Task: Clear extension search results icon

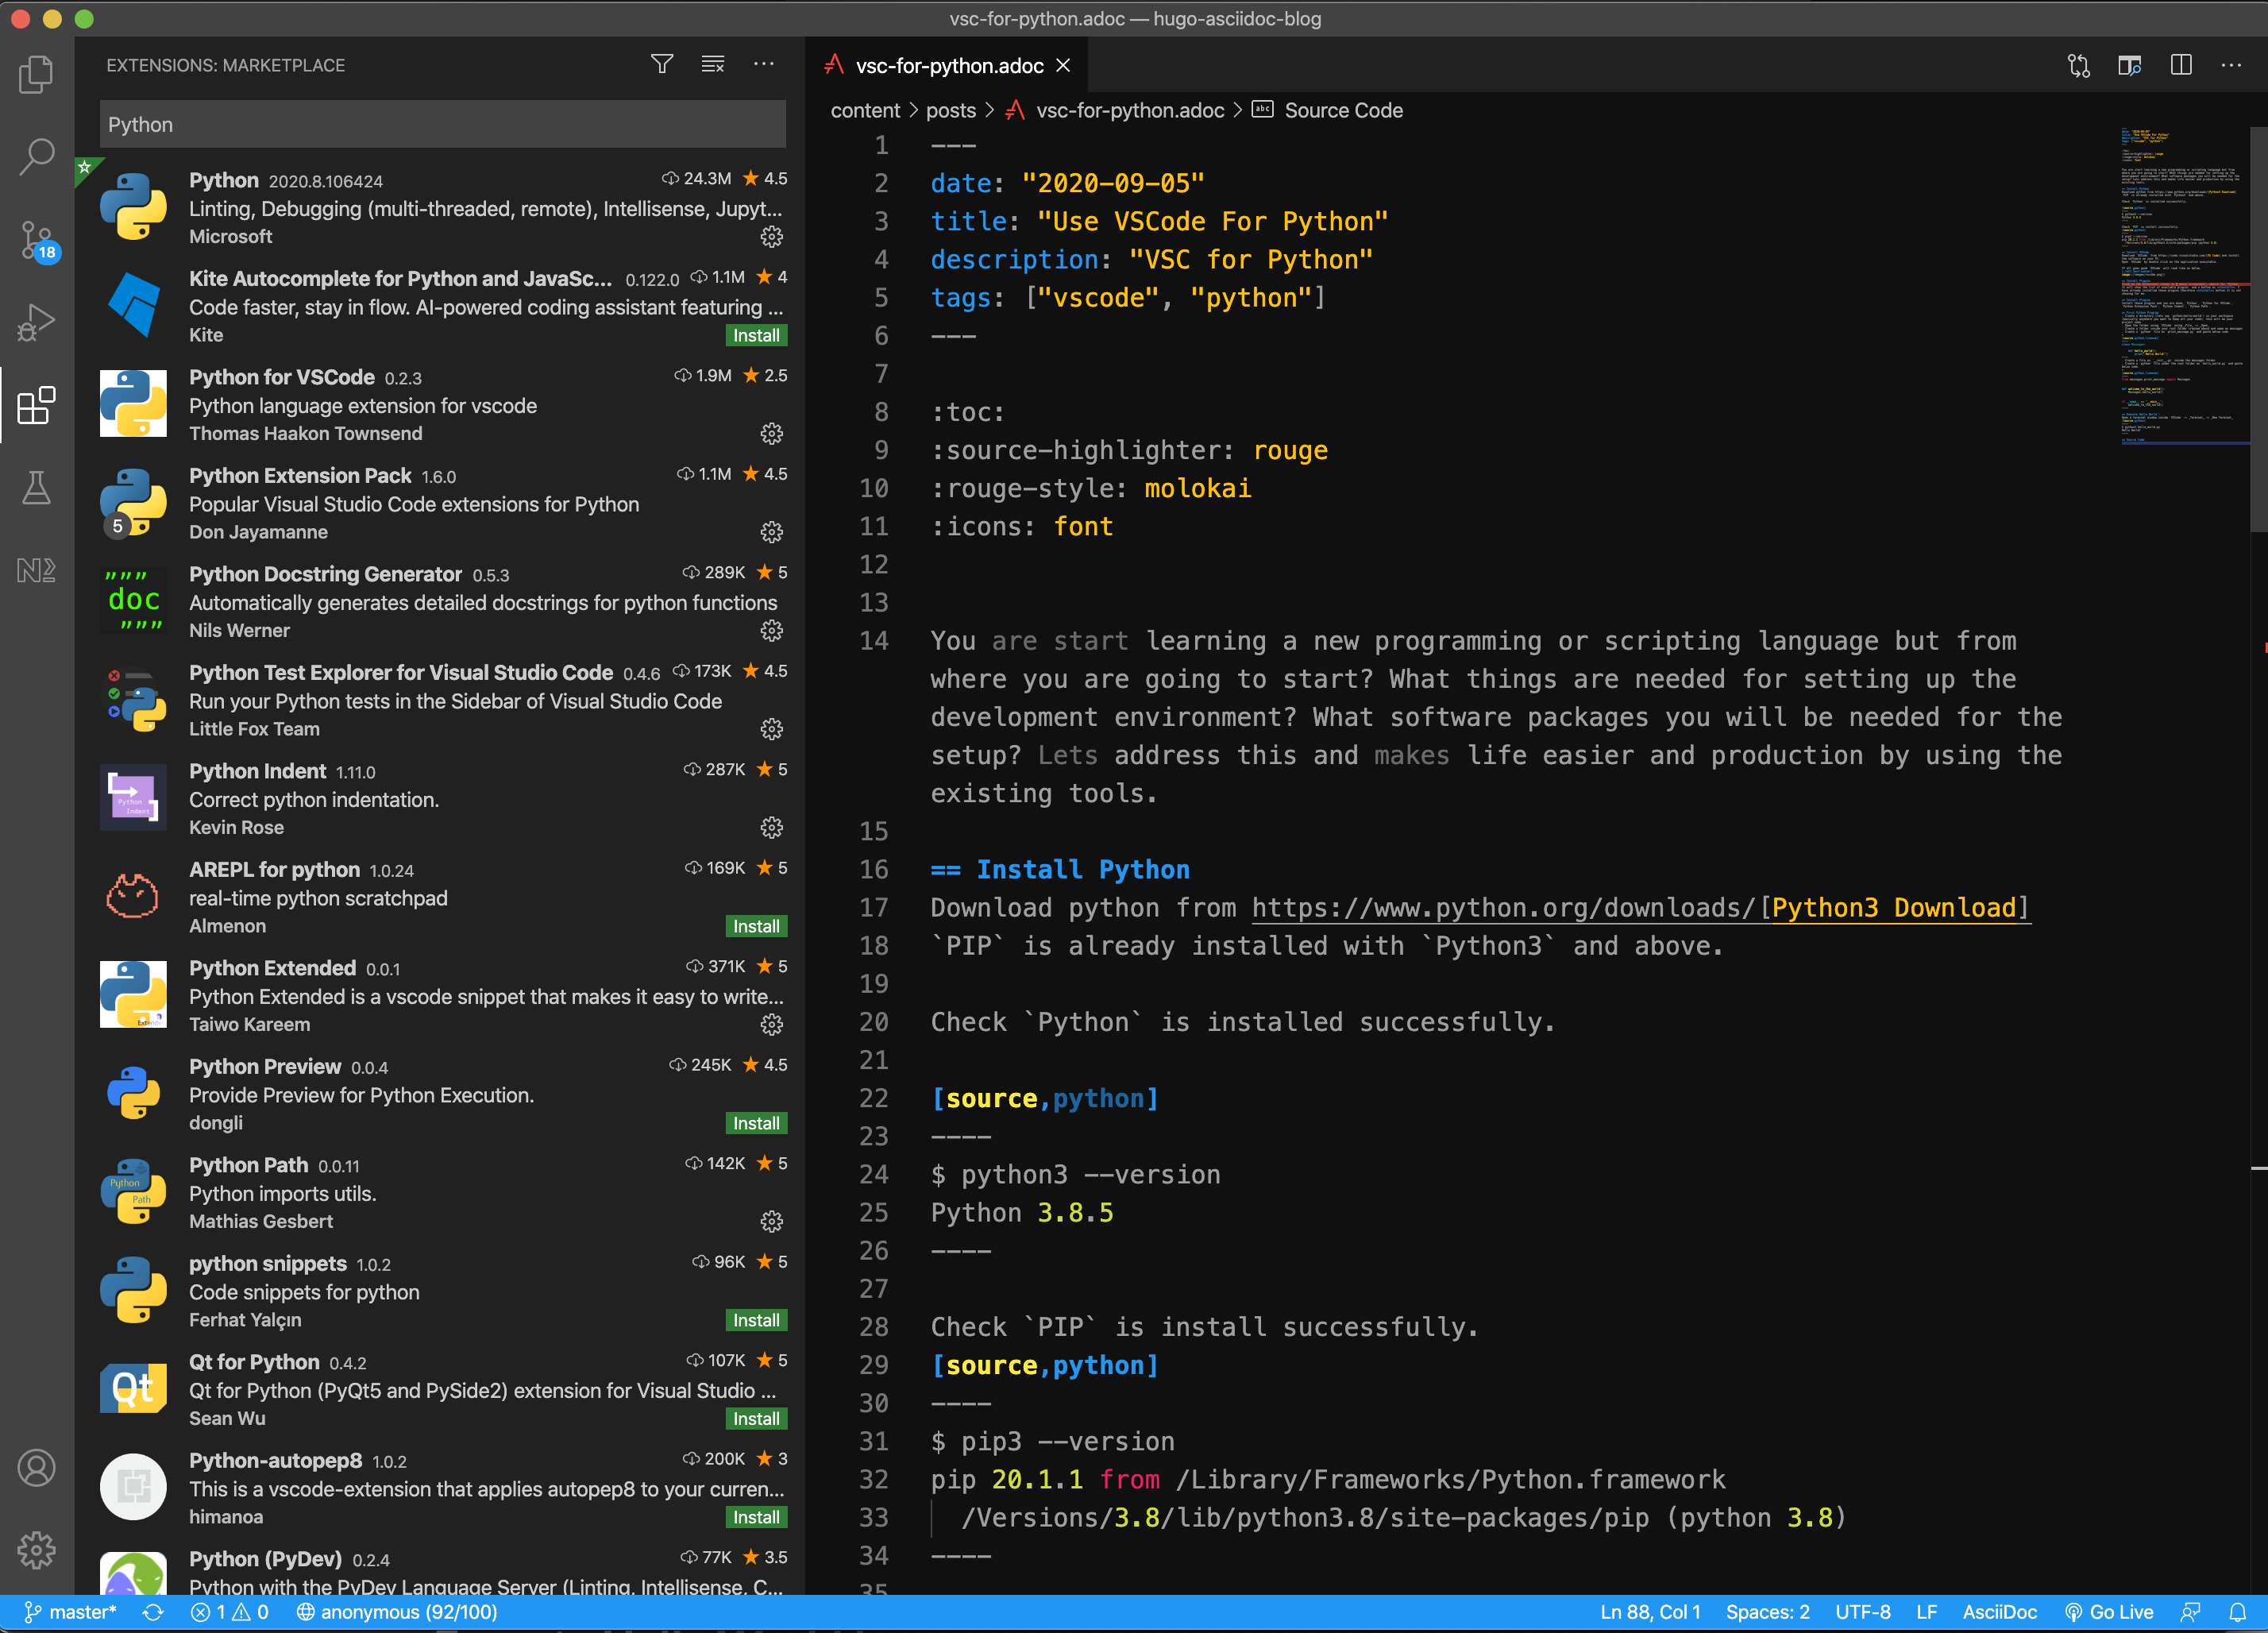Action: pyautogui.click(x=713, y=65)
